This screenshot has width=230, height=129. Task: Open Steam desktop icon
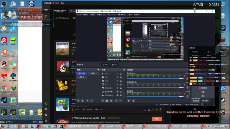click(x=223, y=101)
